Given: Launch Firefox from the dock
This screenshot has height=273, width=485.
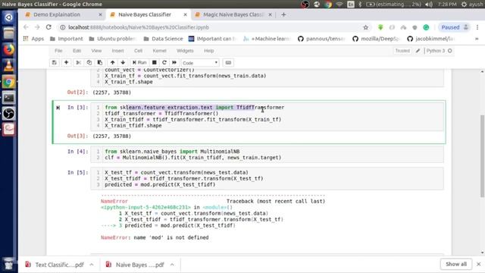Looking at the screenshot, I should click(x=8, y=49).
